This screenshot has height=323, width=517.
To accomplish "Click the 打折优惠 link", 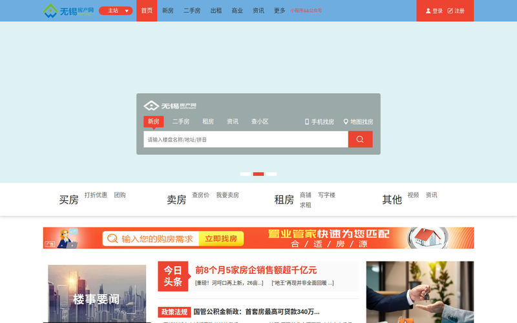I will (96, 195).
